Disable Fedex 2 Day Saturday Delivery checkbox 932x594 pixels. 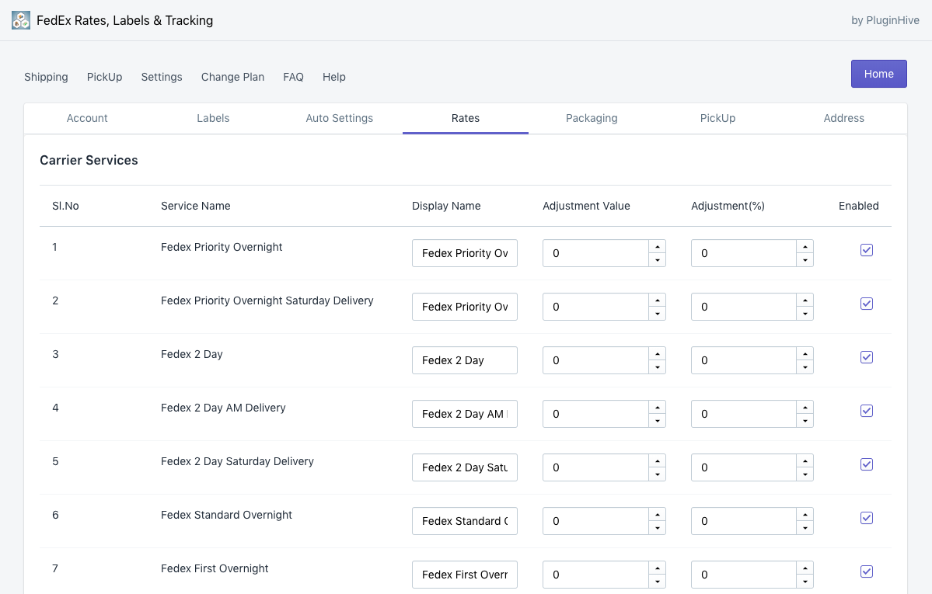click(867, 464)
